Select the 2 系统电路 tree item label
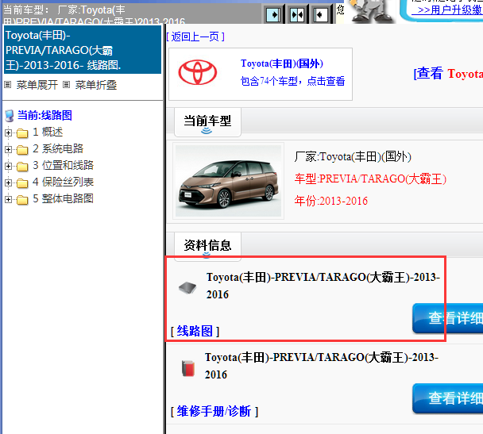Image resolution: width=483 pixels, height=434 pixels. 58,149
